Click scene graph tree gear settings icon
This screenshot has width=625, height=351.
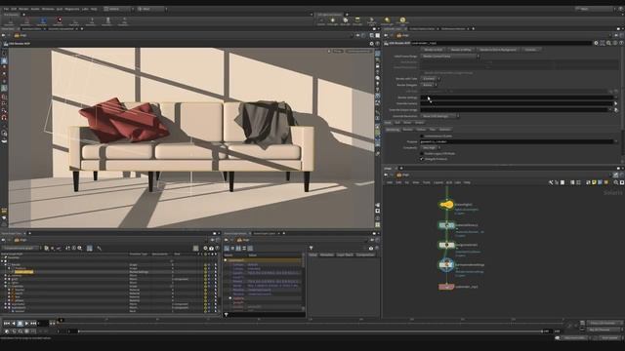pos(205,248)
